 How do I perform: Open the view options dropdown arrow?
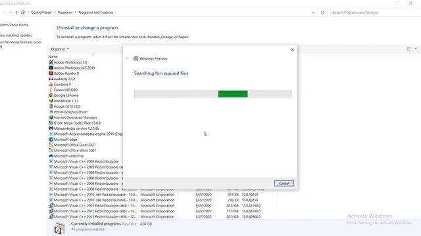(416, 49)
